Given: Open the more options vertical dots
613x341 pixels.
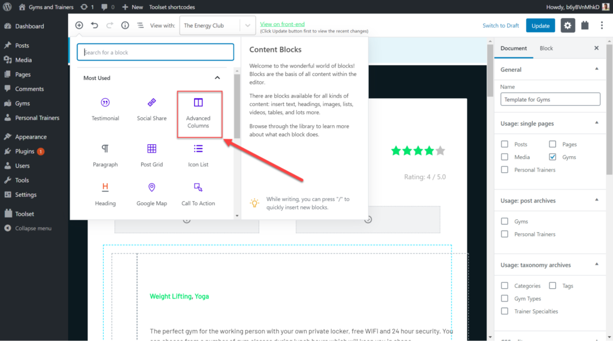Looking at the screenshot, I should (x=602, y=25).
